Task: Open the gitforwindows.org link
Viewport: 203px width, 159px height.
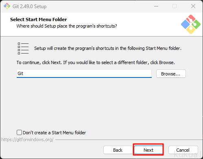Action: tap(27, 140)
